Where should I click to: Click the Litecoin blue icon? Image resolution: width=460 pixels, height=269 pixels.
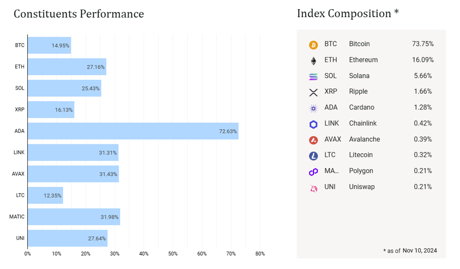[314, 156]
